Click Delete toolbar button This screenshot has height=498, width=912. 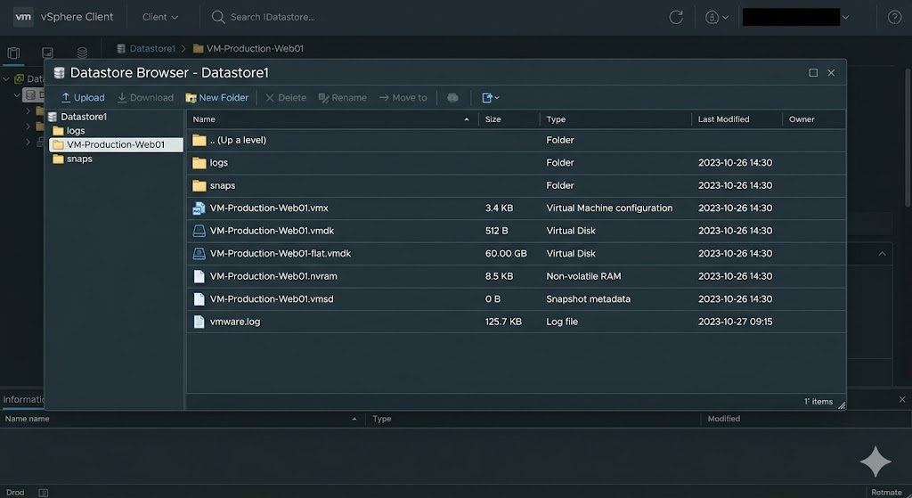coord(286,98)
